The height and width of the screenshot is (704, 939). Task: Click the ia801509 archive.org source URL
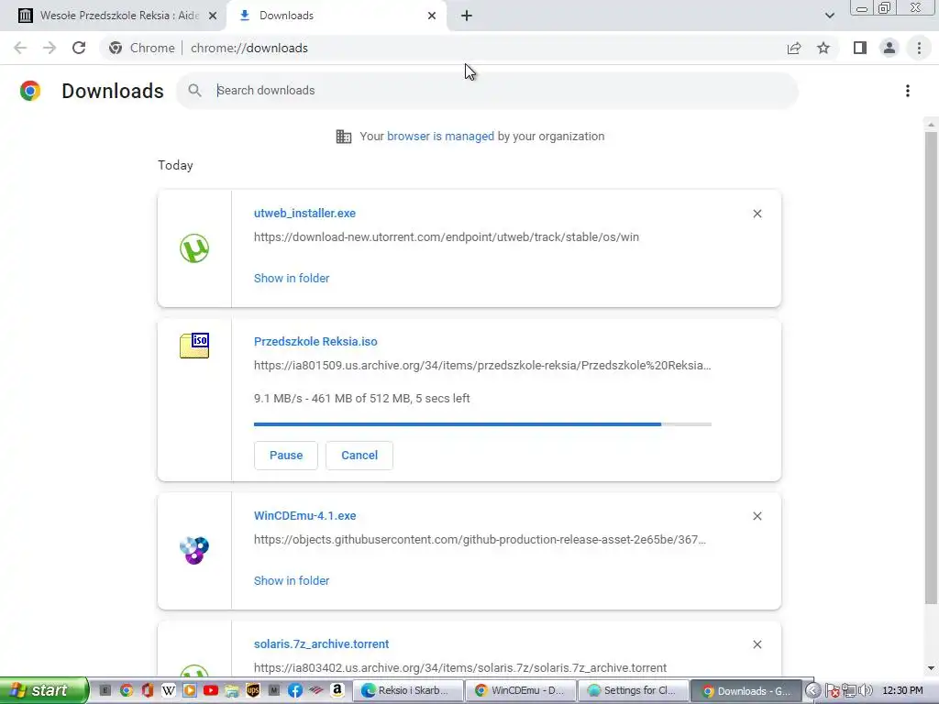pos(482,365)
